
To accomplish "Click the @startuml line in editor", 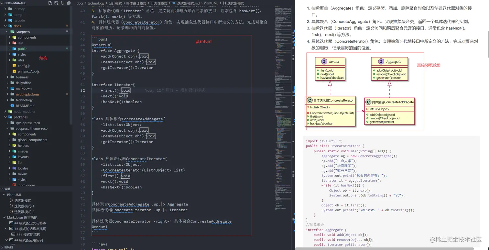I will click(x=102, y=45).
